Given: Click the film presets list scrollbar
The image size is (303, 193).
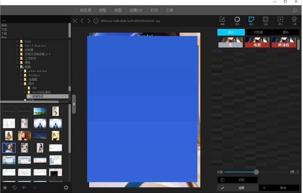Looking at the screenshot, I should [x=298, y=45].
